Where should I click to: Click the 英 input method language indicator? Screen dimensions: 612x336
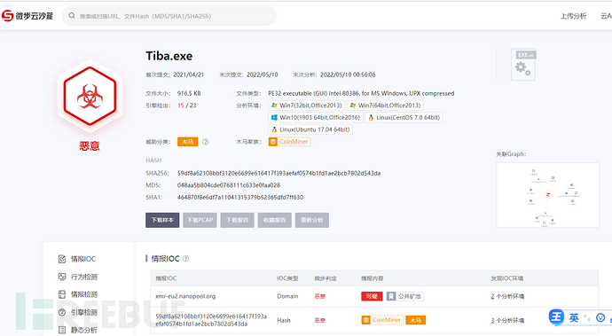574,318
